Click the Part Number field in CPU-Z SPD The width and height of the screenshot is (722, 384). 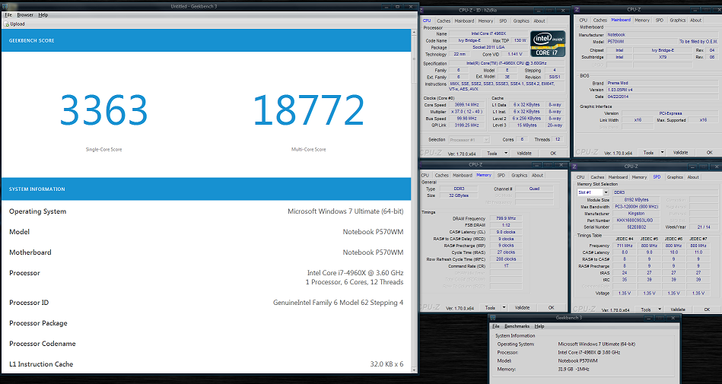pyautogui.click(x=638, y=221)
